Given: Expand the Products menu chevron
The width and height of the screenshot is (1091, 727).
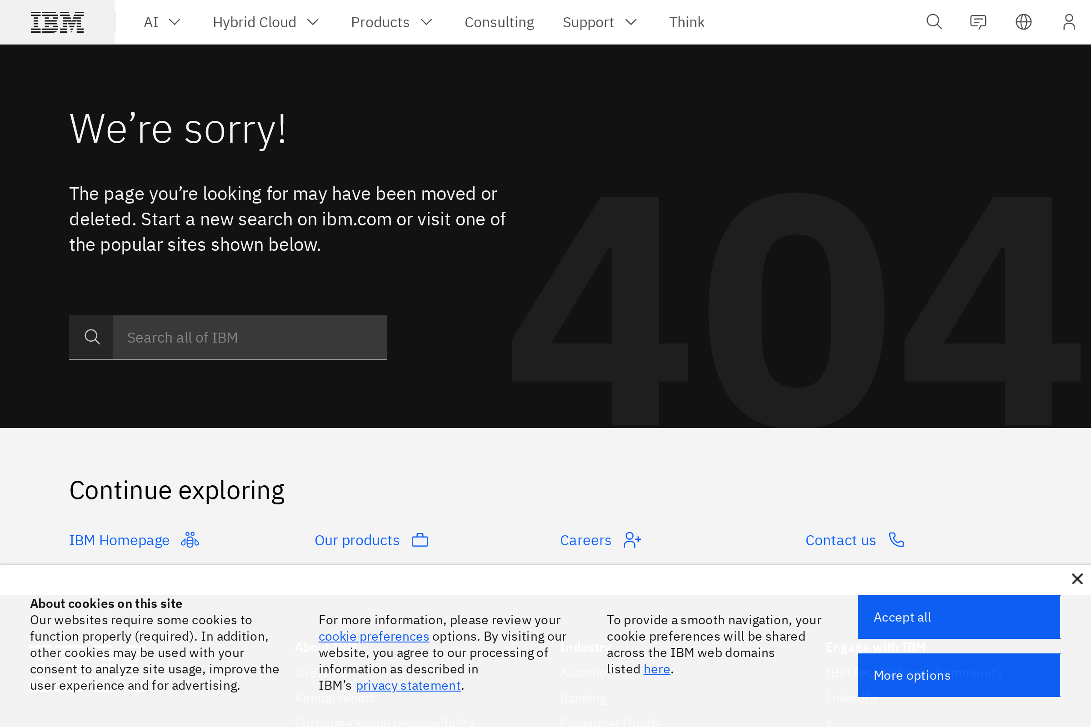Looking at the screenshot, I should [x=427, y=22].
